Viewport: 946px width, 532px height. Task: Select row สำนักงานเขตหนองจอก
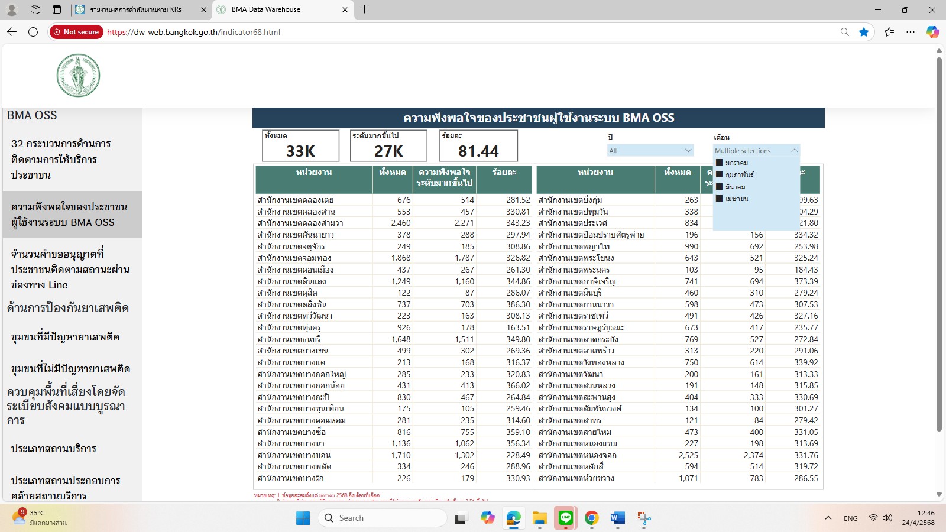(679, 455)
